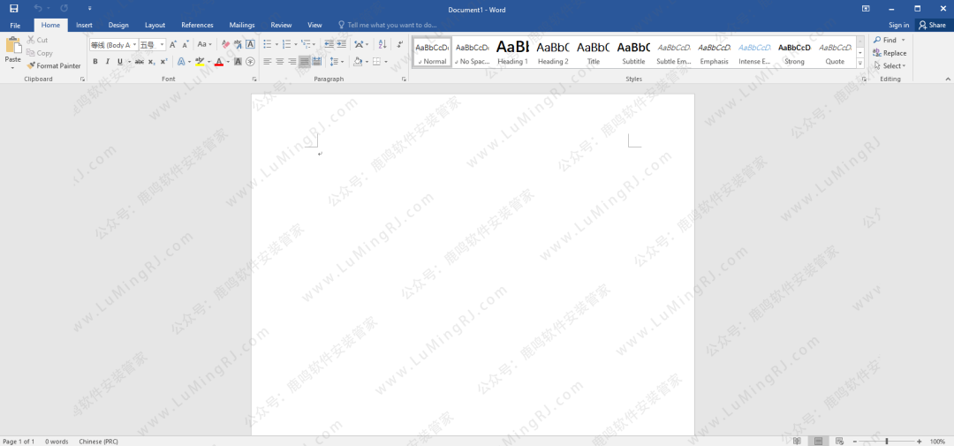The height and width of the screenshot is (446, 954).
Task: Expand the Styles gallery more arrow
Action: click(860, 64)
